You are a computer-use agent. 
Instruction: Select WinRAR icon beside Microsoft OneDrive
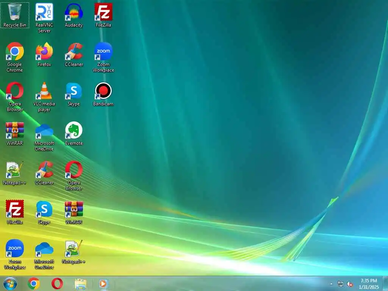[x=15, y=133]
